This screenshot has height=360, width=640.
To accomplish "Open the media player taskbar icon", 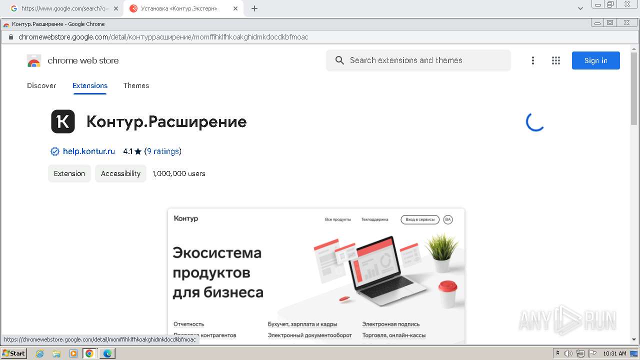I will [73, 353].
